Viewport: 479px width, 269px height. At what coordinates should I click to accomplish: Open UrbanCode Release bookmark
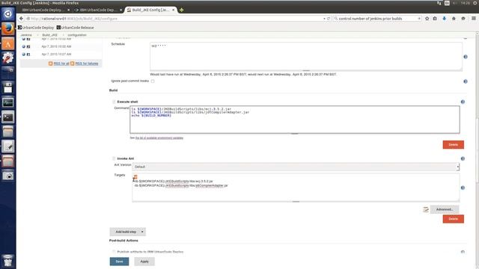point(75,28)
